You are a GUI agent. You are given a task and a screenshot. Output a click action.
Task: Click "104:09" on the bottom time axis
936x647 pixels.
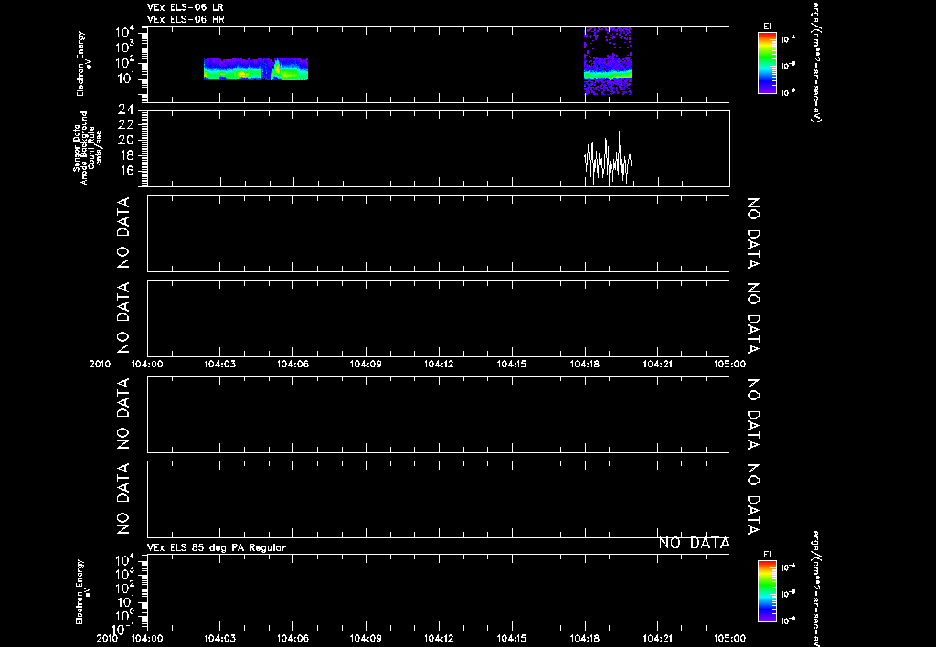click(366, 639)
